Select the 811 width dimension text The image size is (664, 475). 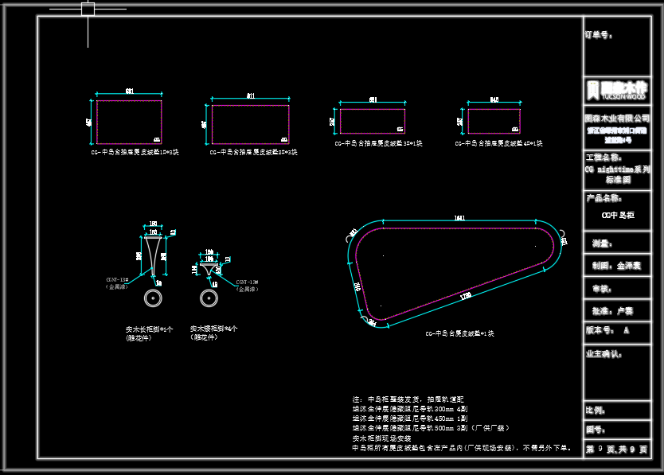pos(250,95)
